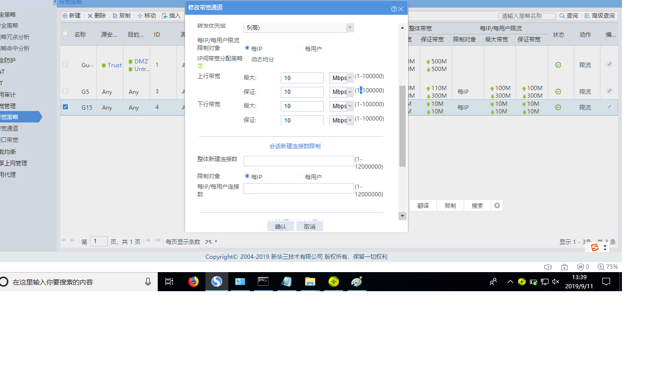Toggle the 动态均分 checkbox
The height and width of the screenshot is (366, 651).
point(247,59)
